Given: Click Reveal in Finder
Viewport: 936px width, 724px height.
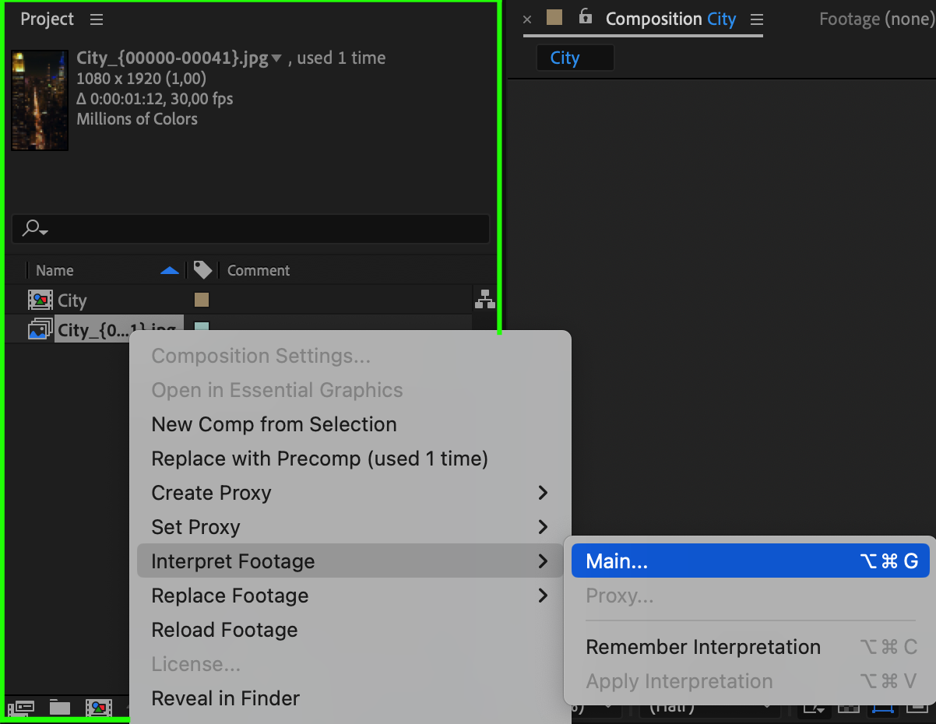Looking at the screenshot, I should coord(225,698).
